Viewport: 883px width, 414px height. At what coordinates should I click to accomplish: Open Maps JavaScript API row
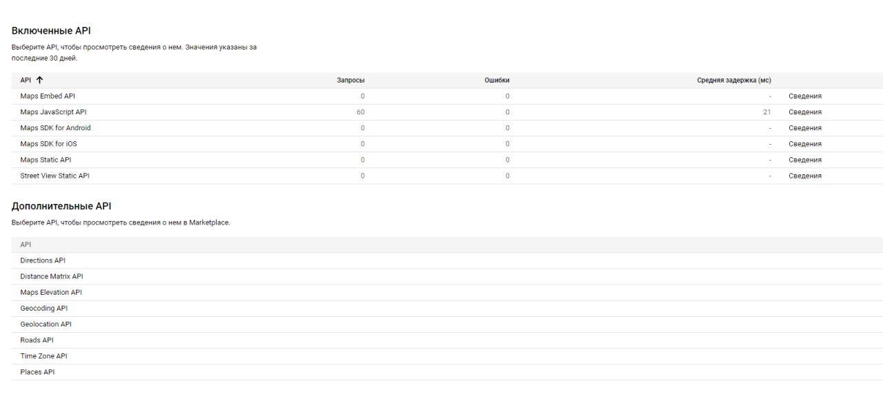point(447,112)
